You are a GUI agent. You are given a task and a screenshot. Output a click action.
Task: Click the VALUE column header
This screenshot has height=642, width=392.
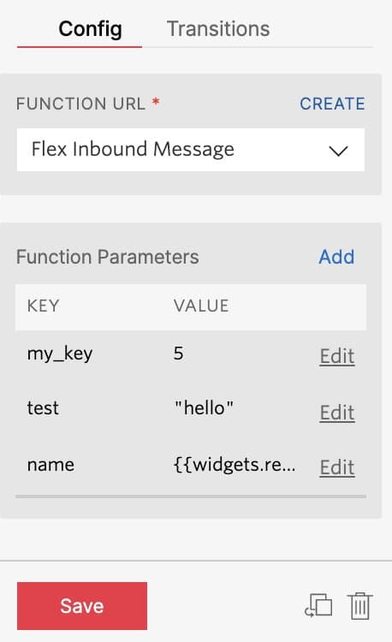(x=201, y=306)
